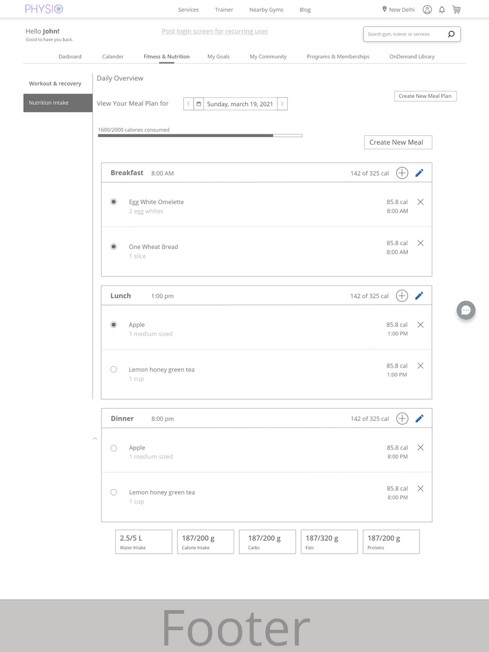Viewport: 489px width, 652px height.
Task: Click the previous-date chevron arrow
Action: (188, 104)
